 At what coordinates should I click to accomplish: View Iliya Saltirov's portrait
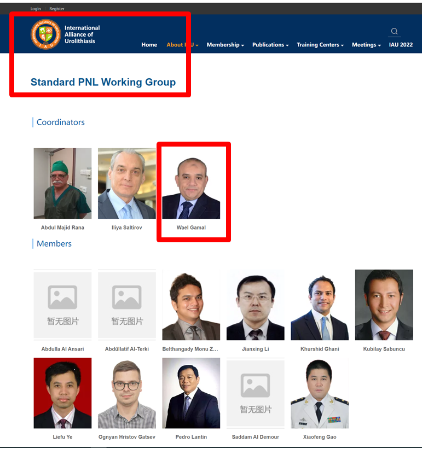coord(127,184)
